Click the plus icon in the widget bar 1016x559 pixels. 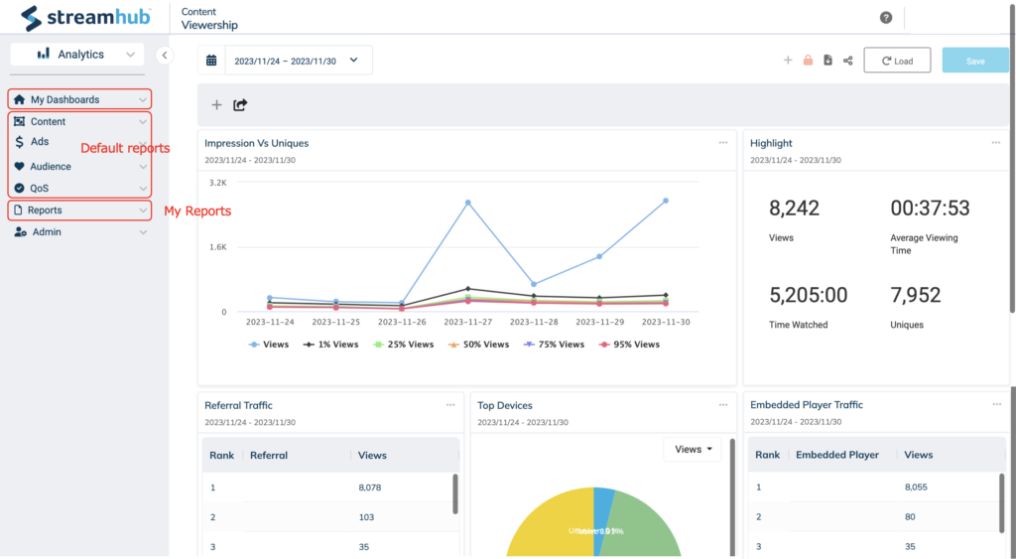(x=216, y=105)
